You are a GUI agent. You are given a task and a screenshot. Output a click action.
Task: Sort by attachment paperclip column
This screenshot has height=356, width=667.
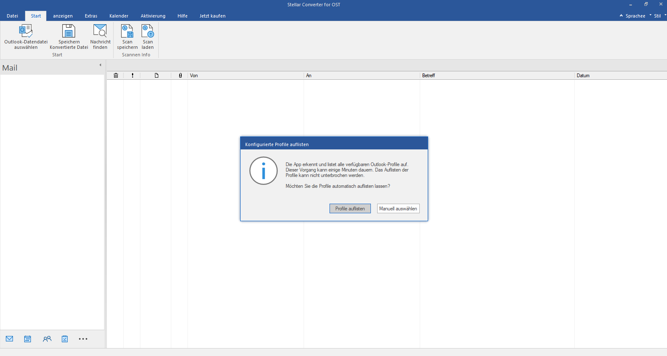tap(180, 76)
